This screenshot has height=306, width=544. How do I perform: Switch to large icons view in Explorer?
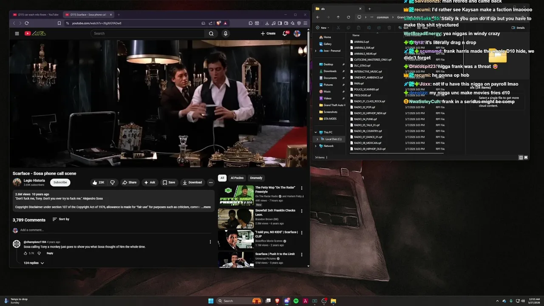(x=526, y=157)
